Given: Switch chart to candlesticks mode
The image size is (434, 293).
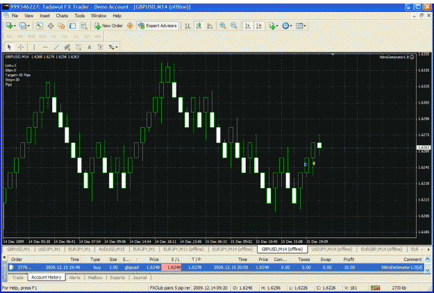Looking at the screenshot, I should tap(199, 26).
